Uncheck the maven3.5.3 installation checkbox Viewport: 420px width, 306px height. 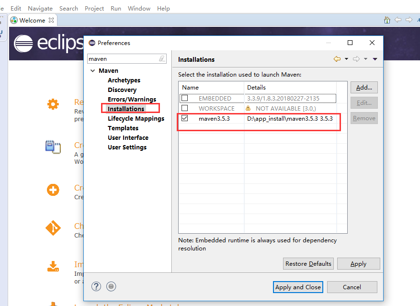click(184, 118)
